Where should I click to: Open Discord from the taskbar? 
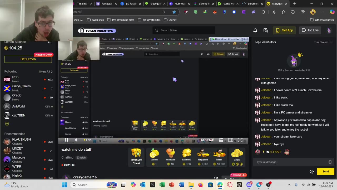click(249, 185)
